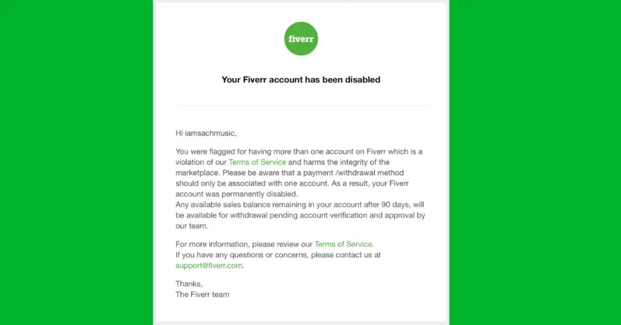Image resolution: width=621 pixels, height=325 pixels.
Task: Click the support@fiverr.com email link
Action: click(209, 266)
